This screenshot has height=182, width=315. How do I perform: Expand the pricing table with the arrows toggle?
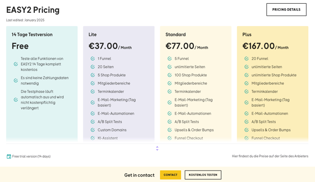(x=157, y=149)
